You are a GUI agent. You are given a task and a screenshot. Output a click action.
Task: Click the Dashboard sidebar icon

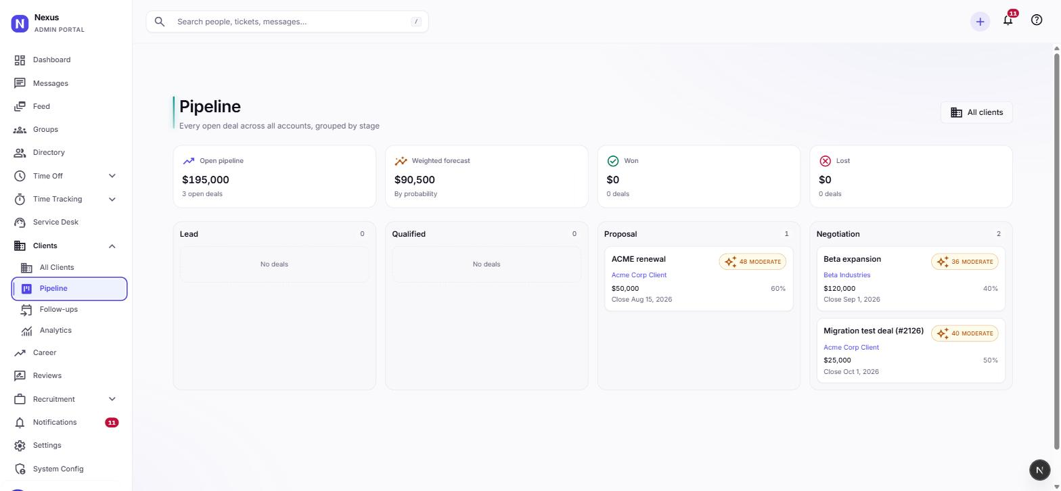(20, 60)
